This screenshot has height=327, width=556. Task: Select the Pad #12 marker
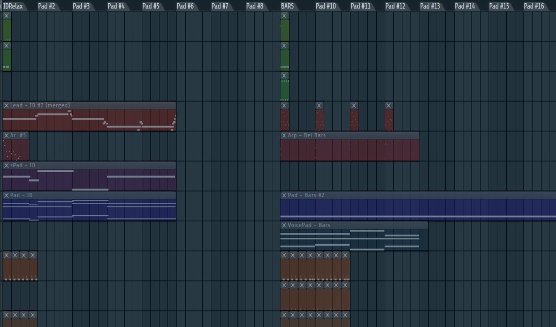[395, 6]
